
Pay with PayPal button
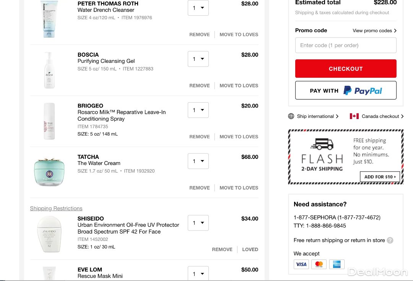[x=346, y=91]
